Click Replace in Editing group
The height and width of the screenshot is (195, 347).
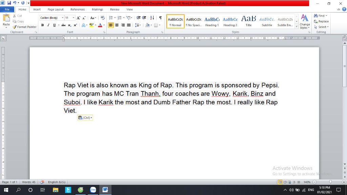pos(321,21)
